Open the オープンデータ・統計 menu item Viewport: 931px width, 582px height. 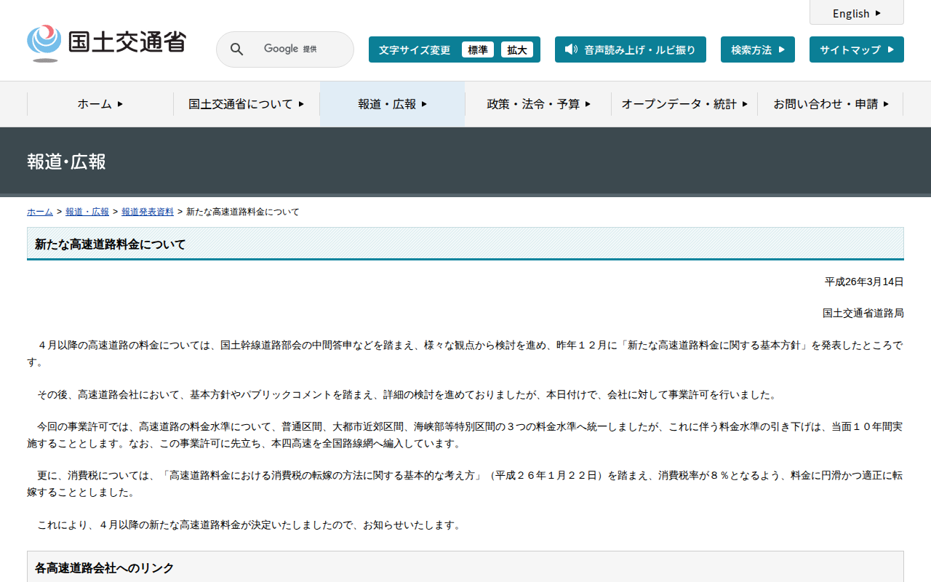[x=684, y=104]
